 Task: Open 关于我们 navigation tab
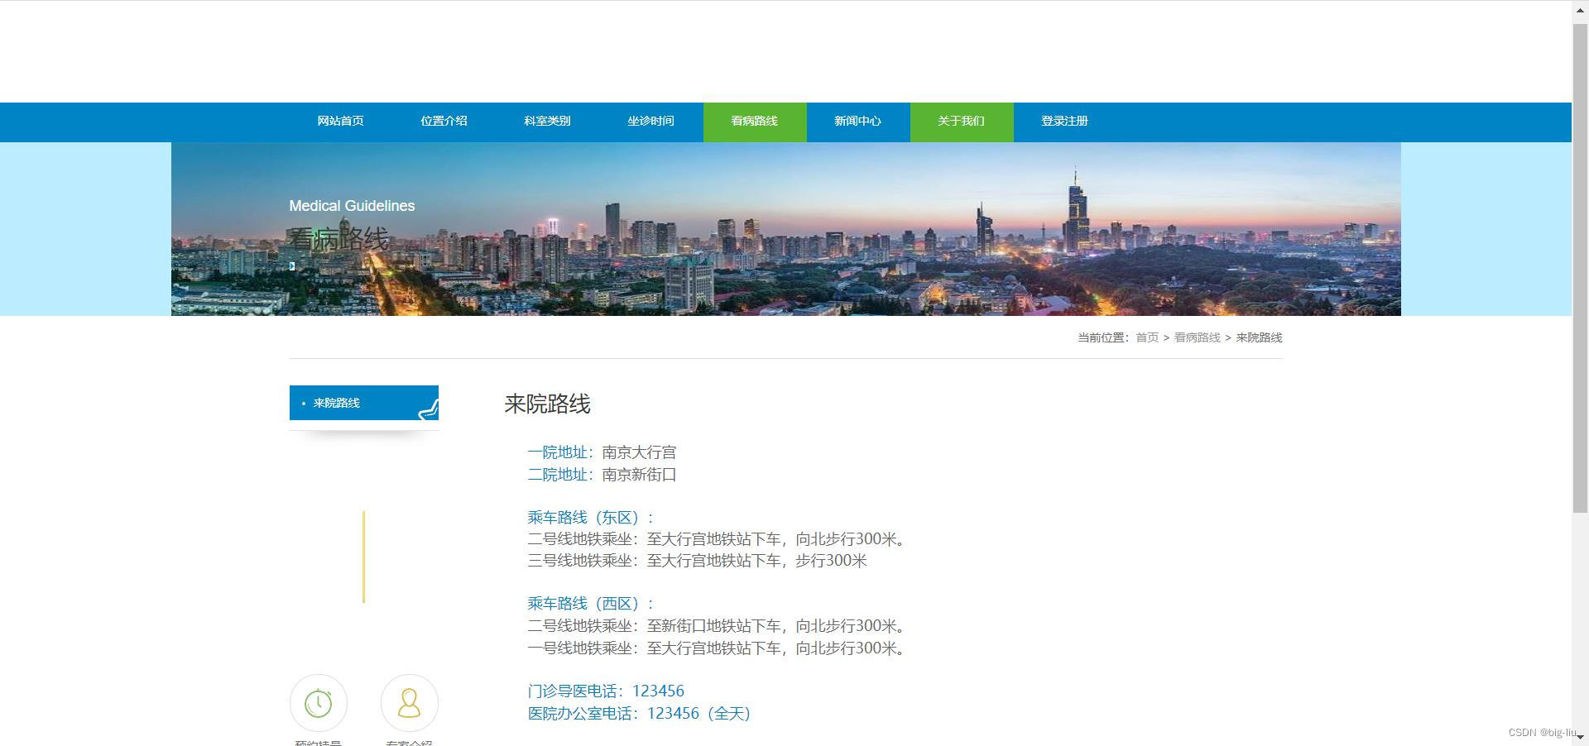[961, 122]
